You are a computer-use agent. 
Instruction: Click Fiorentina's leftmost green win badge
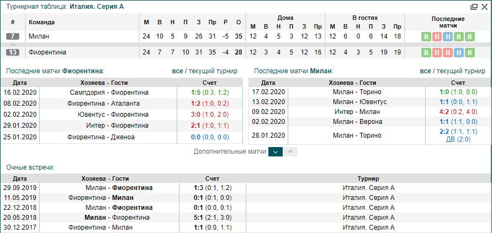coord(426,52)
